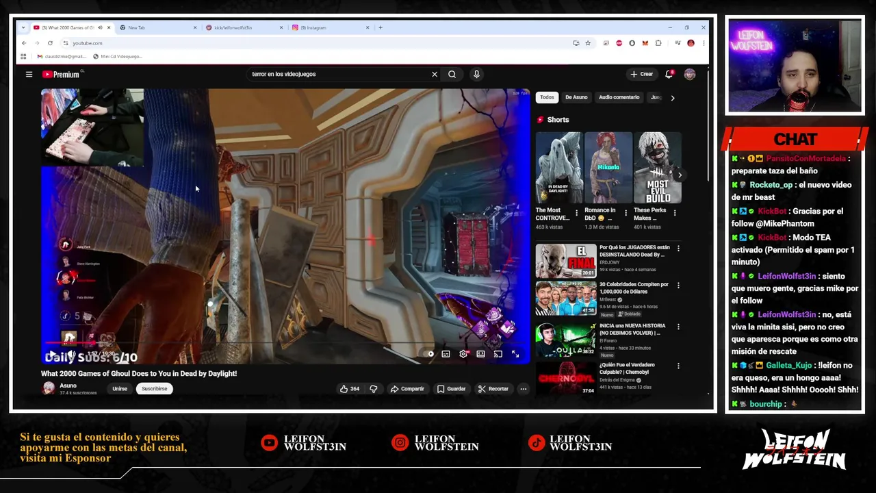This screenshot has width=876, height=493.
Task: Switch to the Instagram browser tab
Action: click(x=331, y=27)
